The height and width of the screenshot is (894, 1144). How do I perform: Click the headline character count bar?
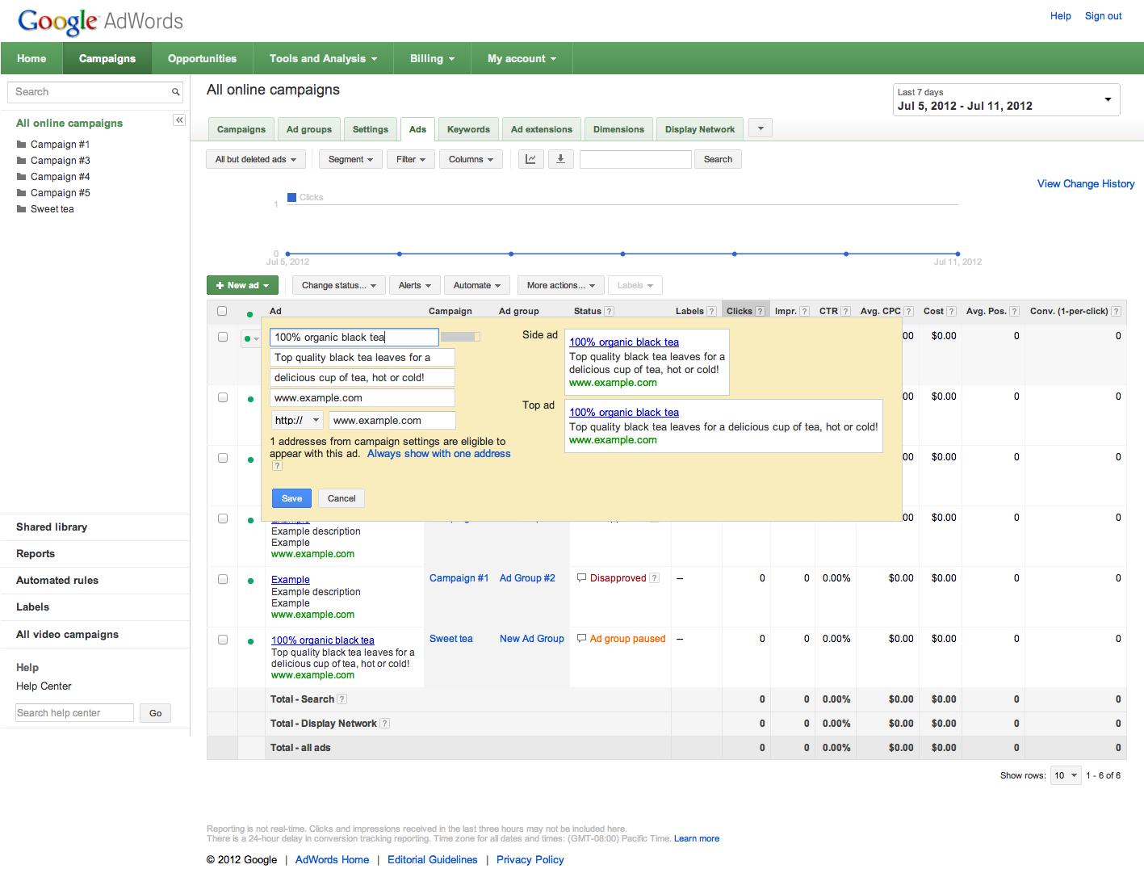(460, 337)
